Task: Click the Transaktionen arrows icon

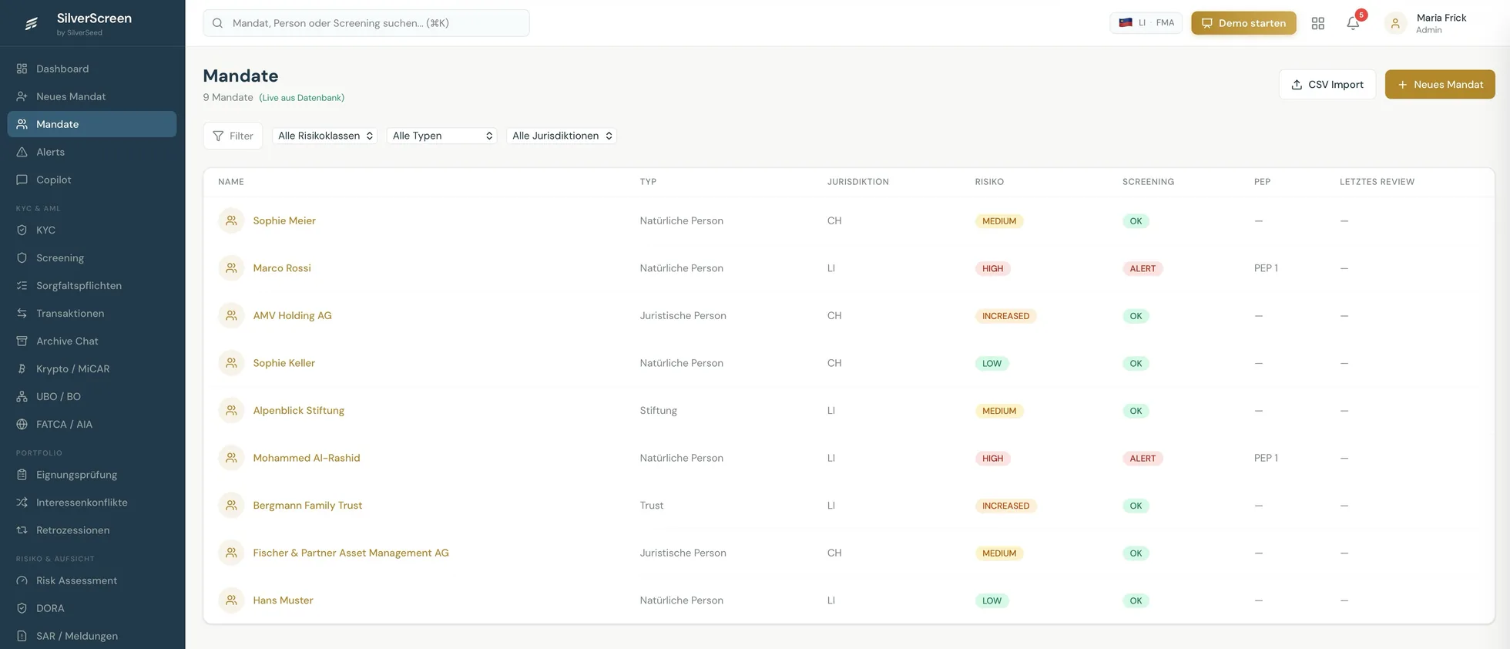Action: (x=22, y=313)
